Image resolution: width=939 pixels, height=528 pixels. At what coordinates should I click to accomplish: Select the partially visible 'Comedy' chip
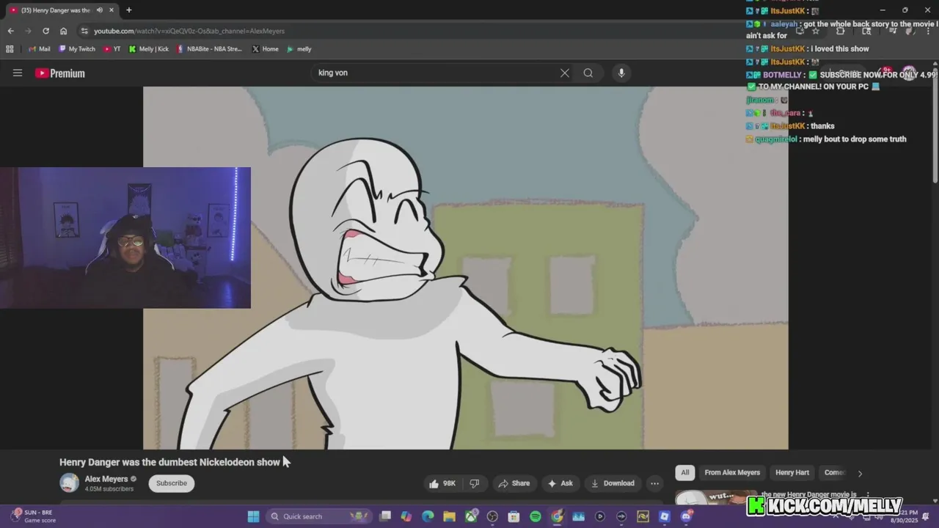(835, 472)
